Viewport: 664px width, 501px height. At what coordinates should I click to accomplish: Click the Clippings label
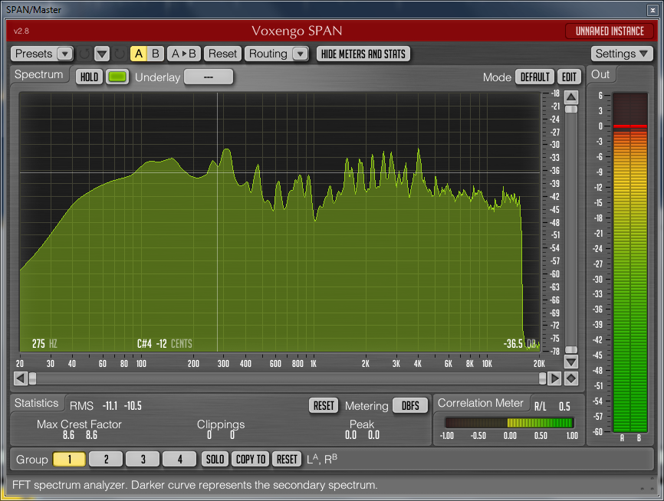(x=221, y=424)
